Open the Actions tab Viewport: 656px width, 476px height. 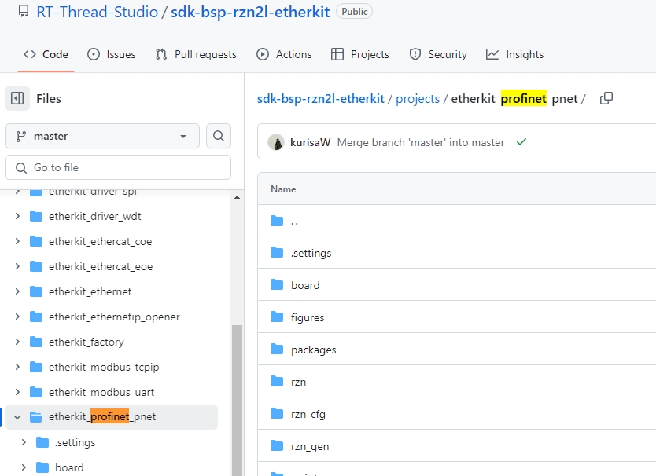[x=284, y=54]
